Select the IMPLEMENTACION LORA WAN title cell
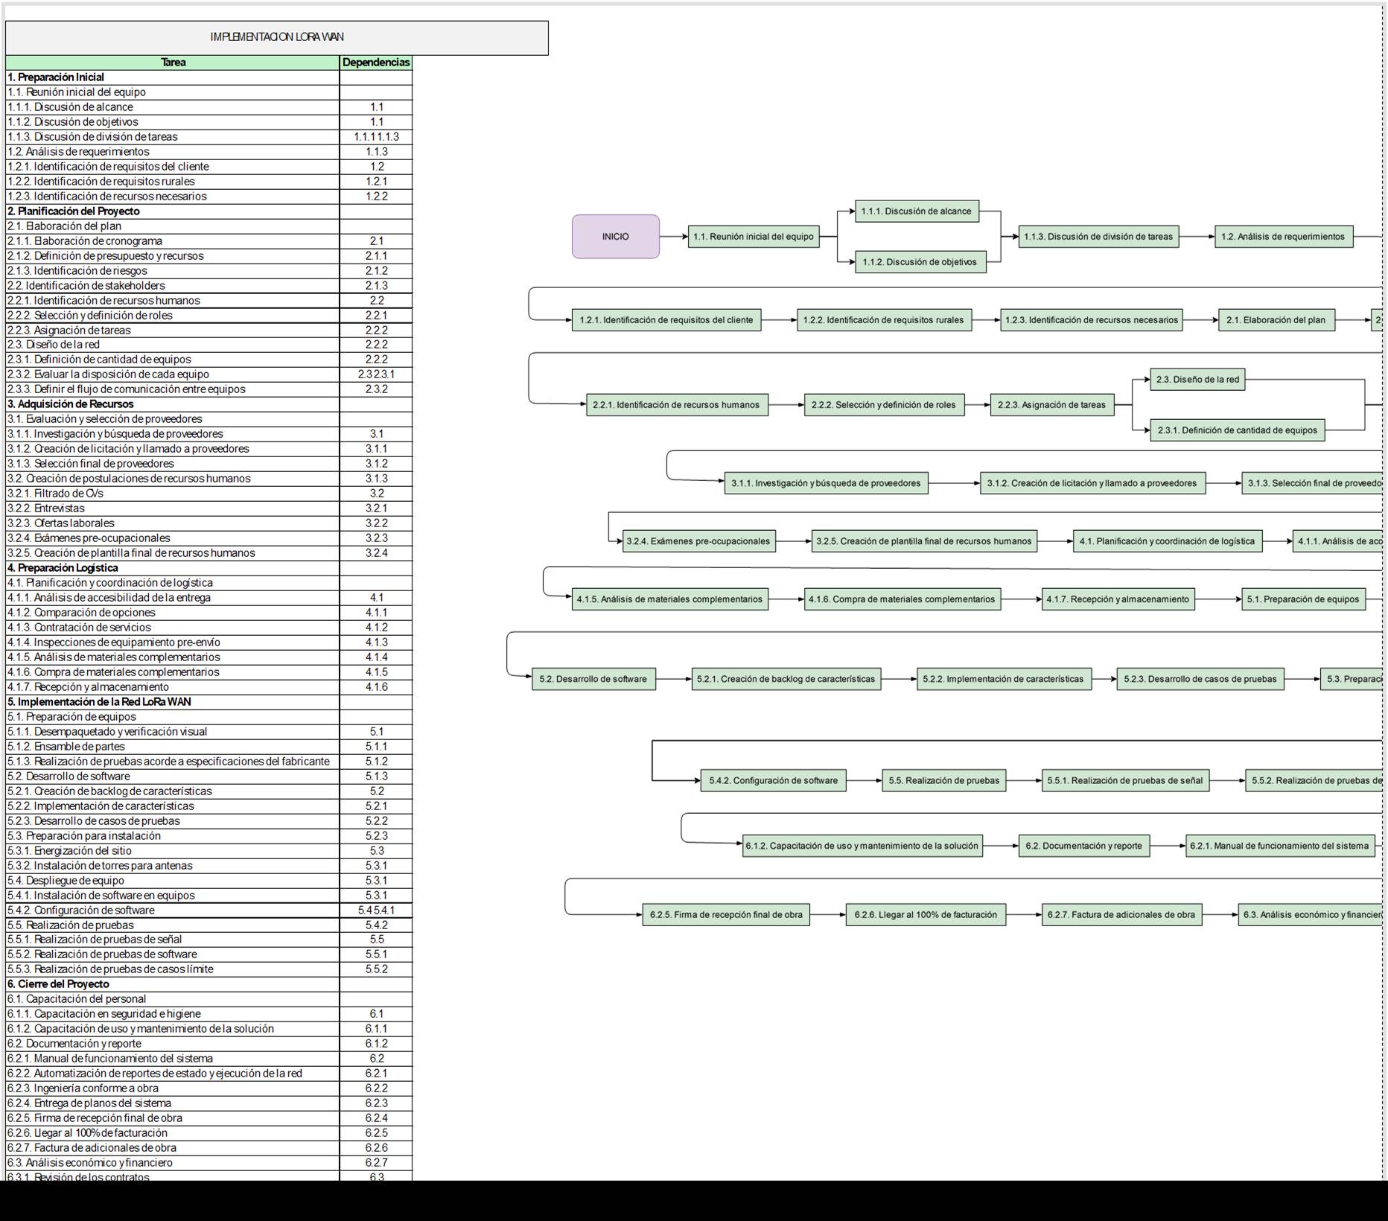This screenshot has width=1388, height=1221. coord(276,37)
